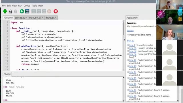
Task: Select the Assistant tab
Action: click(131, 18)
